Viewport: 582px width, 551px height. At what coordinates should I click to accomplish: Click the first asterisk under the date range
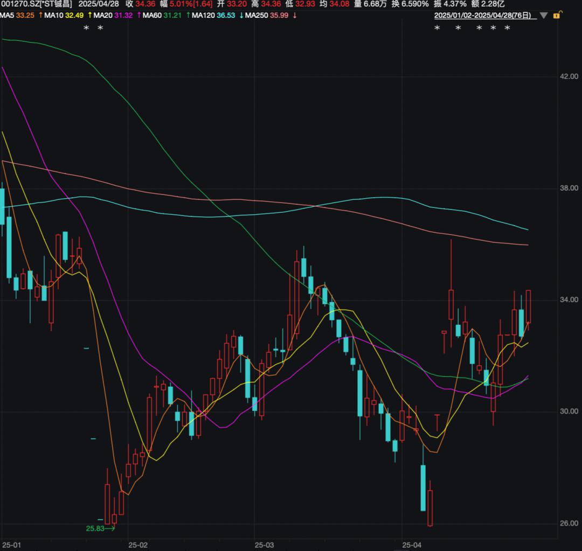[437, 28]
